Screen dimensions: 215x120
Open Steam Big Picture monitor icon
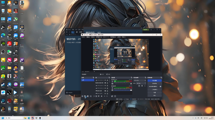[151, 30]
